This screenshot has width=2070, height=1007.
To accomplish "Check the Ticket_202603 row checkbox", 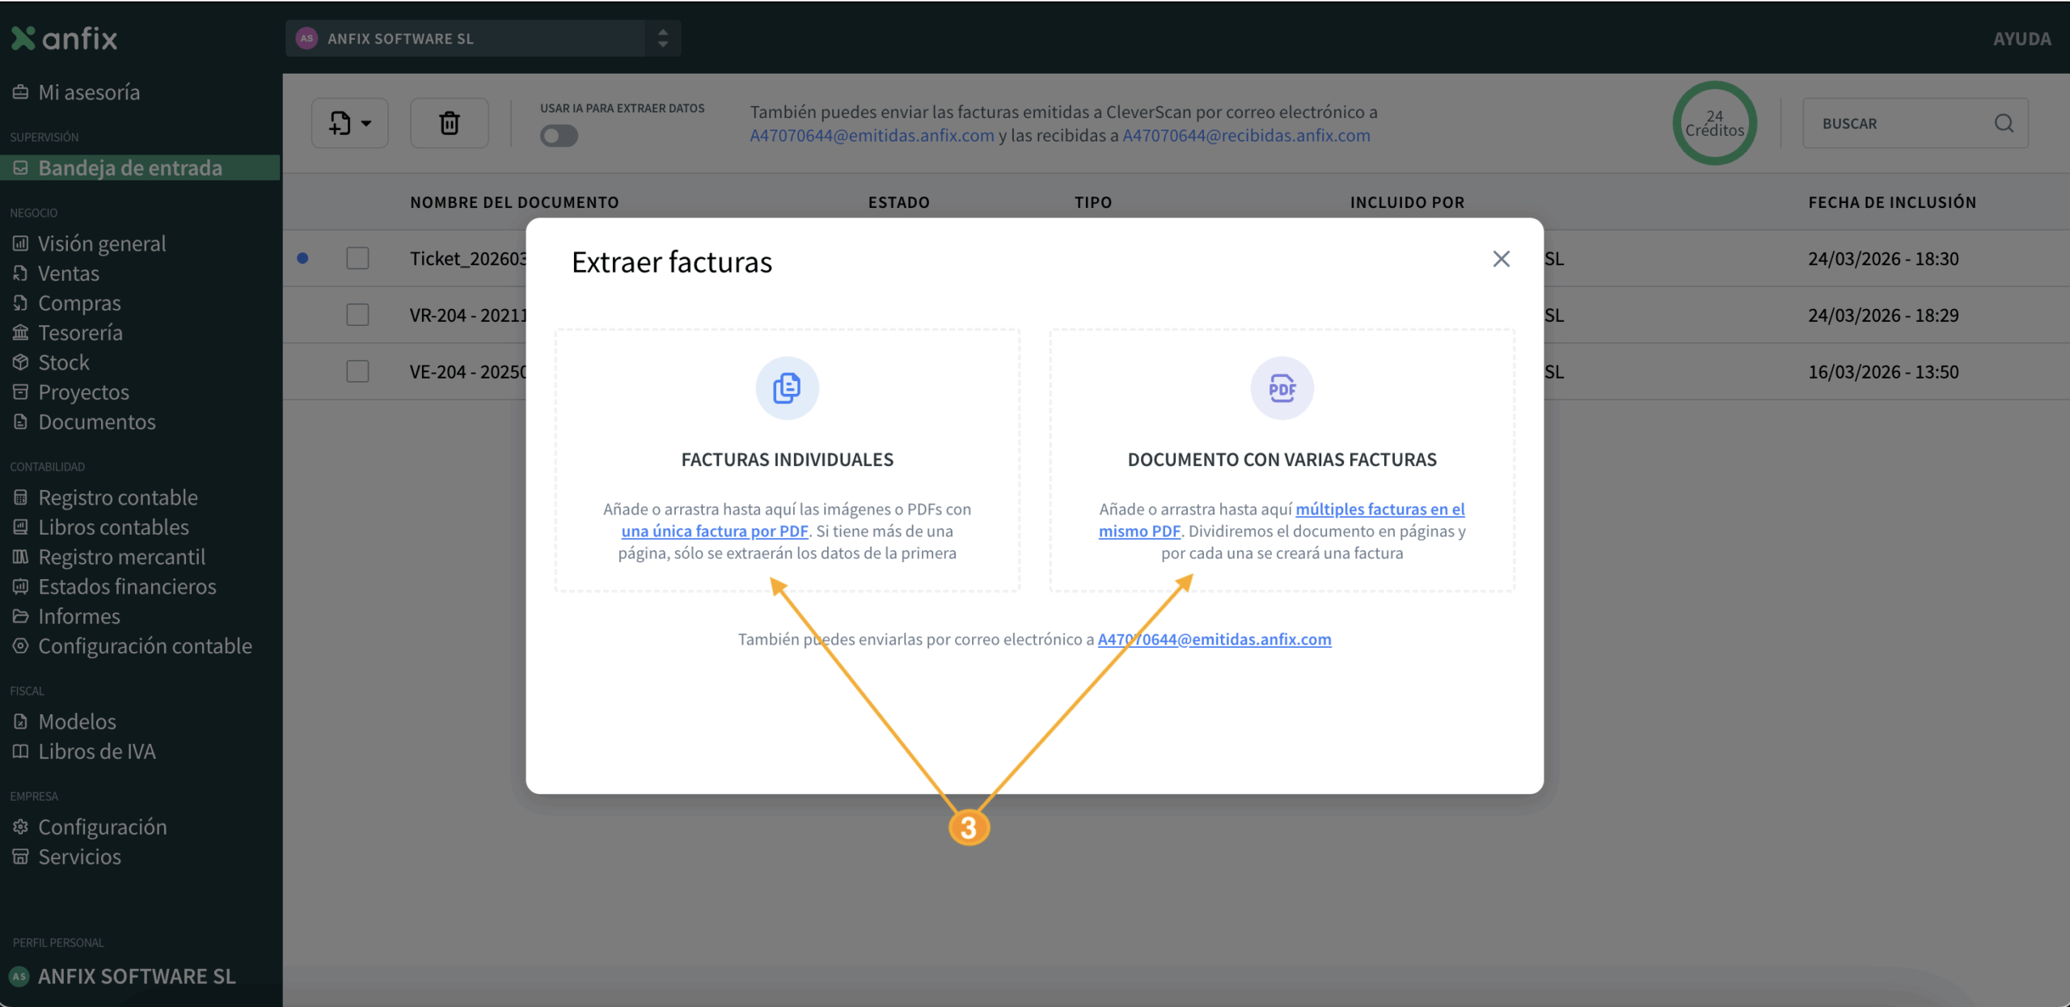I will (357, 258).
